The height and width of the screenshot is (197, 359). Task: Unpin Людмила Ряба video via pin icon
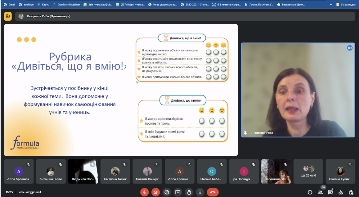[x=245, y=133]
